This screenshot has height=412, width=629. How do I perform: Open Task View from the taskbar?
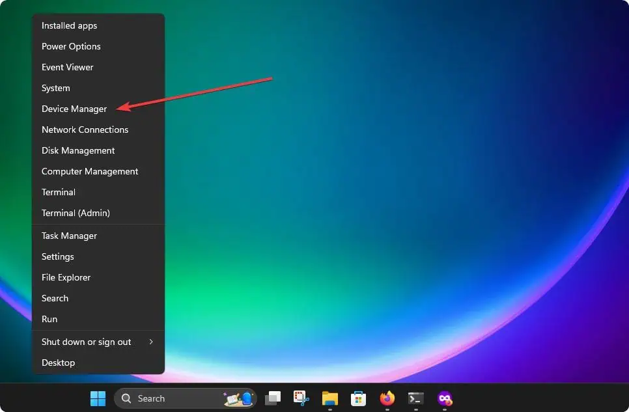[x=273, y=398]
